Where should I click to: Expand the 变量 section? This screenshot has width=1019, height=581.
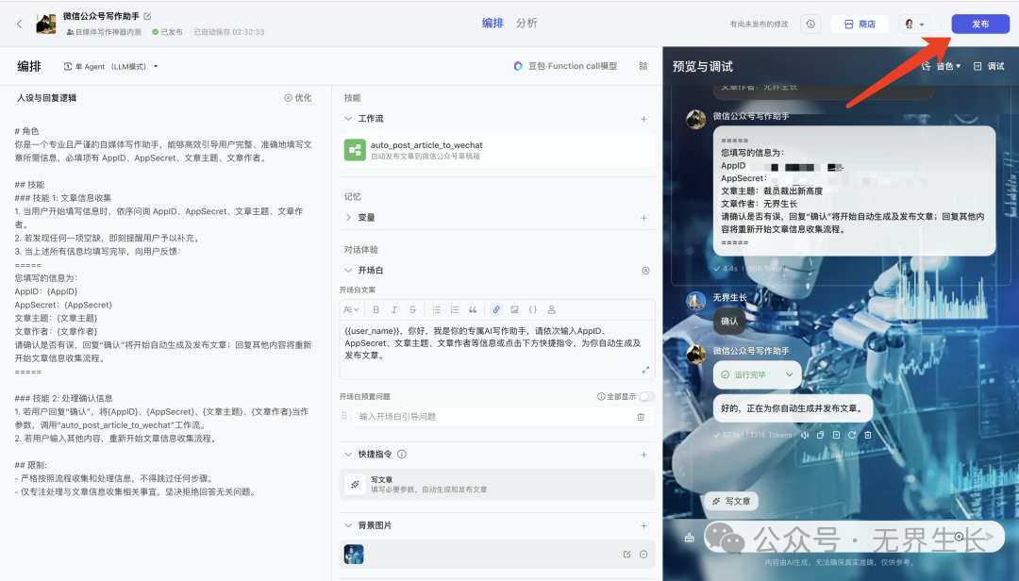pos(348,217)
